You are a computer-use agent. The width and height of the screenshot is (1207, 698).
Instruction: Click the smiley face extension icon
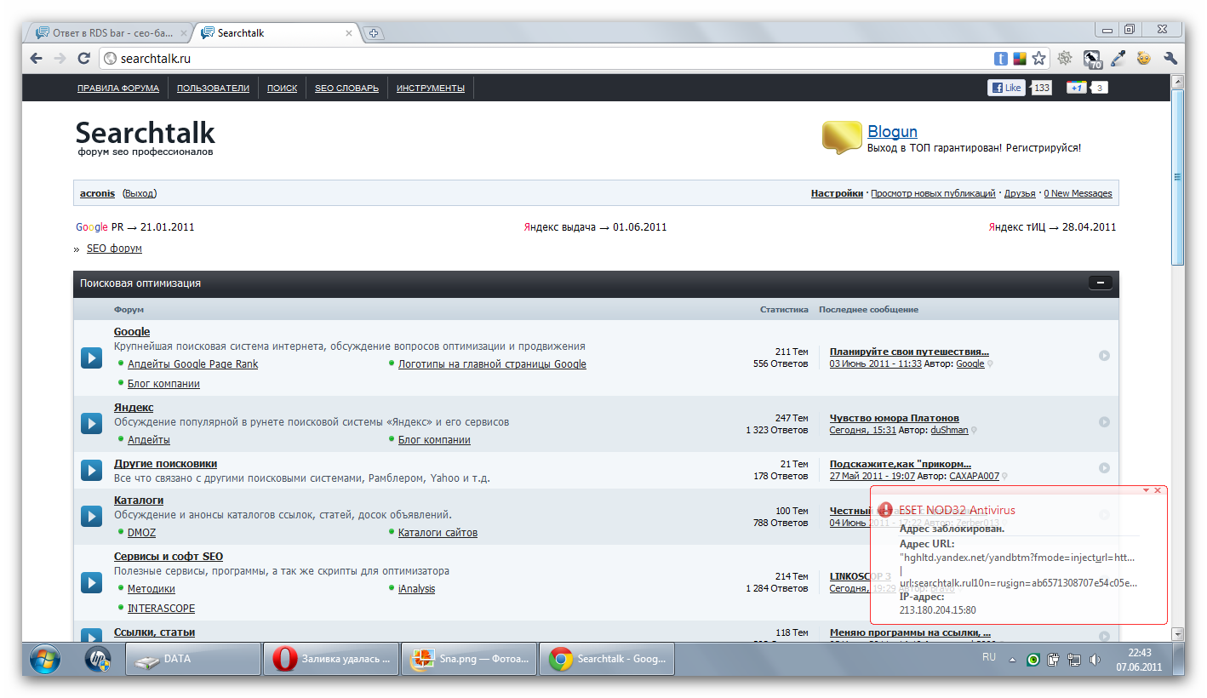[1144, 59]
